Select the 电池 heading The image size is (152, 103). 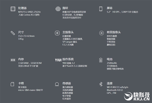(x=109, y=59)
